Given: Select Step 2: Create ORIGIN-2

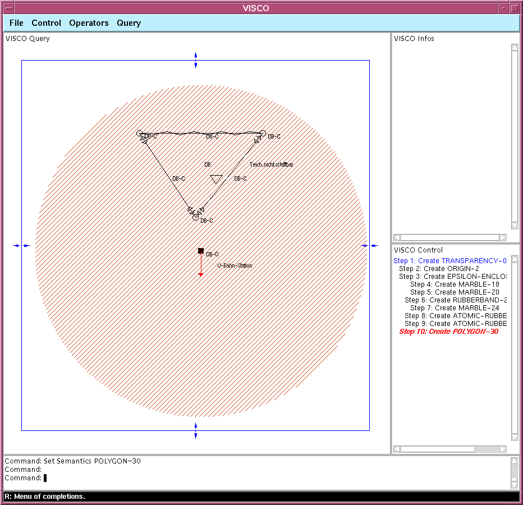Looking at the screenshot, I should click(439, 269).
